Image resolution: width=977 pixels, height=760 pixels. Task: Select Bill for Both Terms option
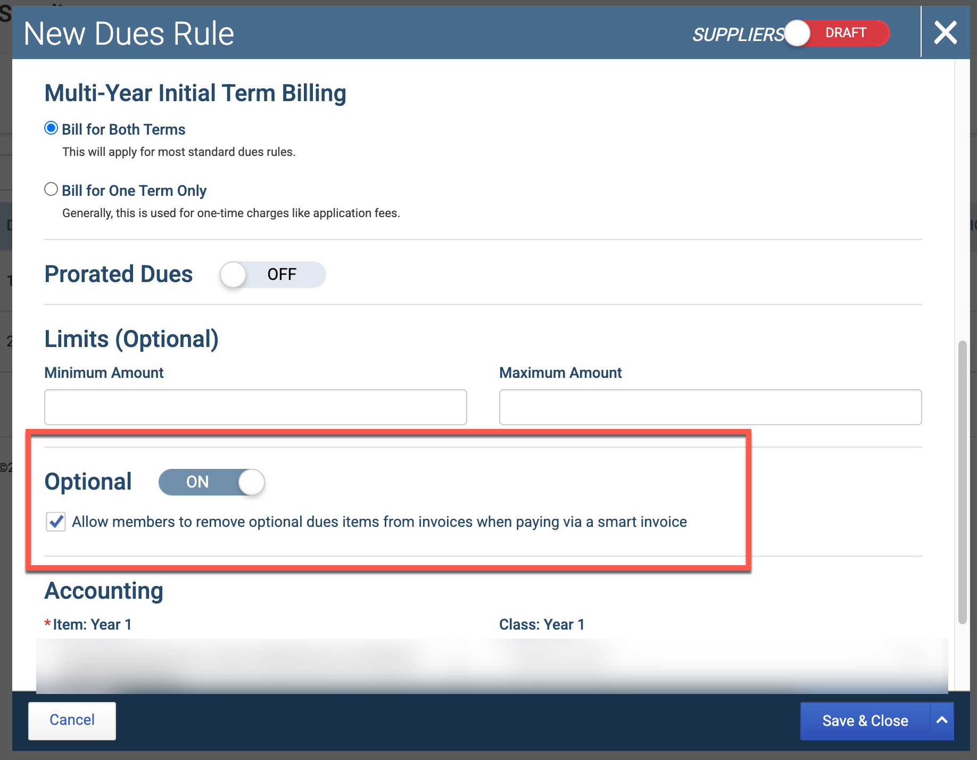[51, 128]
